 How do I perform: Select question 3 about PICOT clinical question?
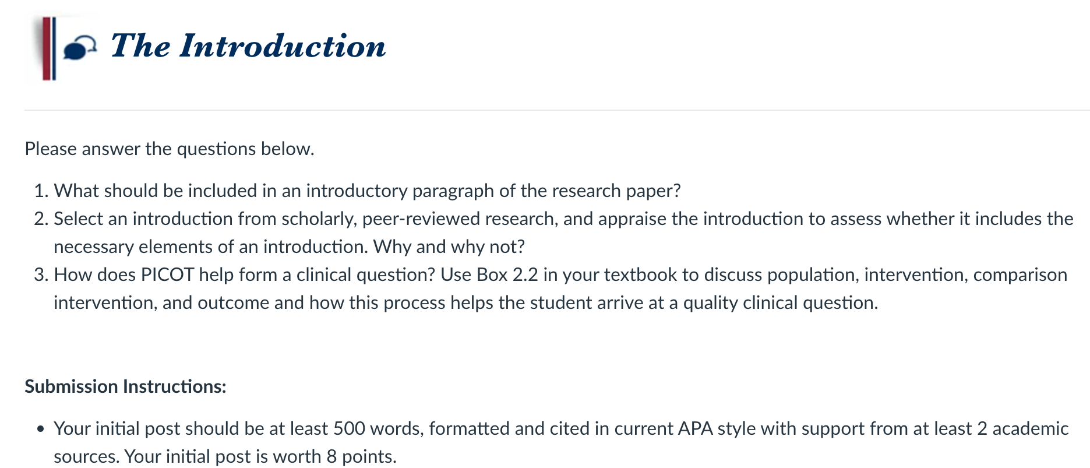[560, 288]
